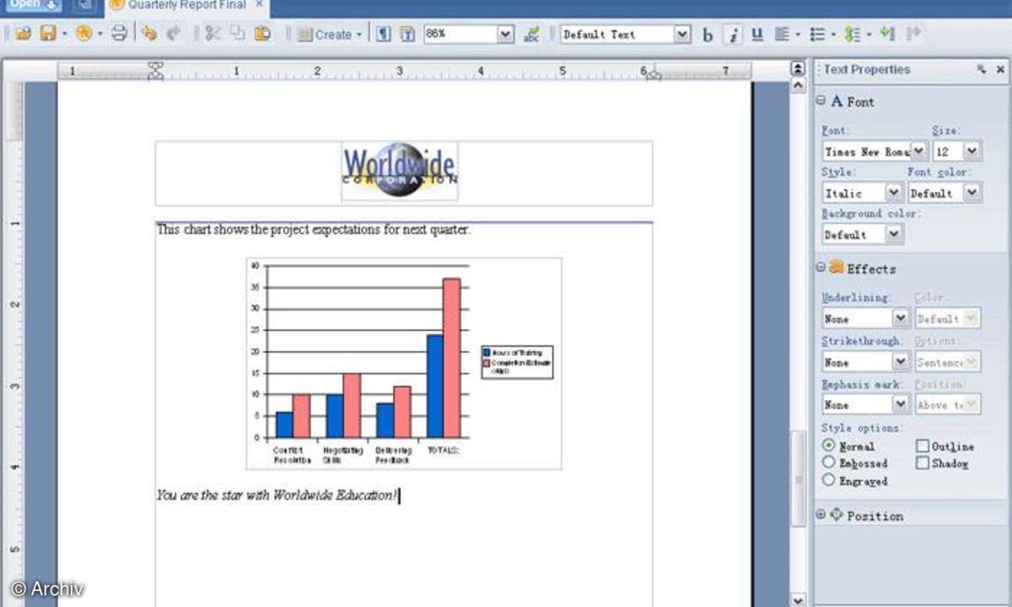This screenshot has width=1012, height=607.
Task: Click the redo arrow icon
Action: pyautogui.click(x=175, y=34)
